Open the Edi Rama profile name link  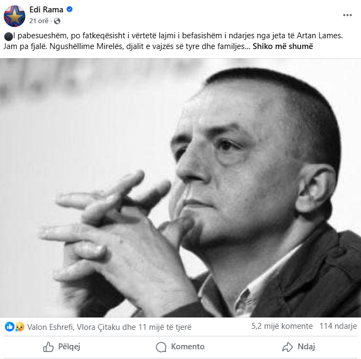point(46,10)
